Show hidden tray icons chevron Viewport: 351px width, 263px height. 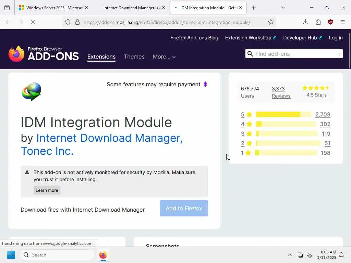click(289, 255)
